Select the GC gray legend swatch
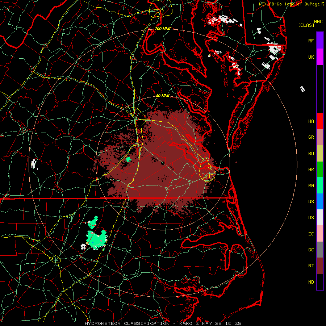 320,250
